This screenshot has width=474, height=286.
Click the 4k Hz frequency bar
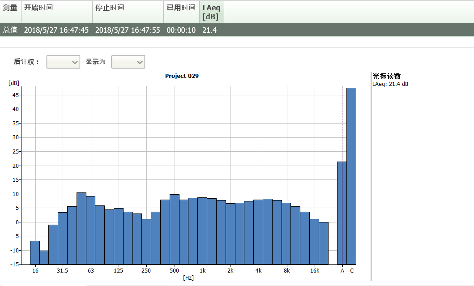(x=258, y=232)
